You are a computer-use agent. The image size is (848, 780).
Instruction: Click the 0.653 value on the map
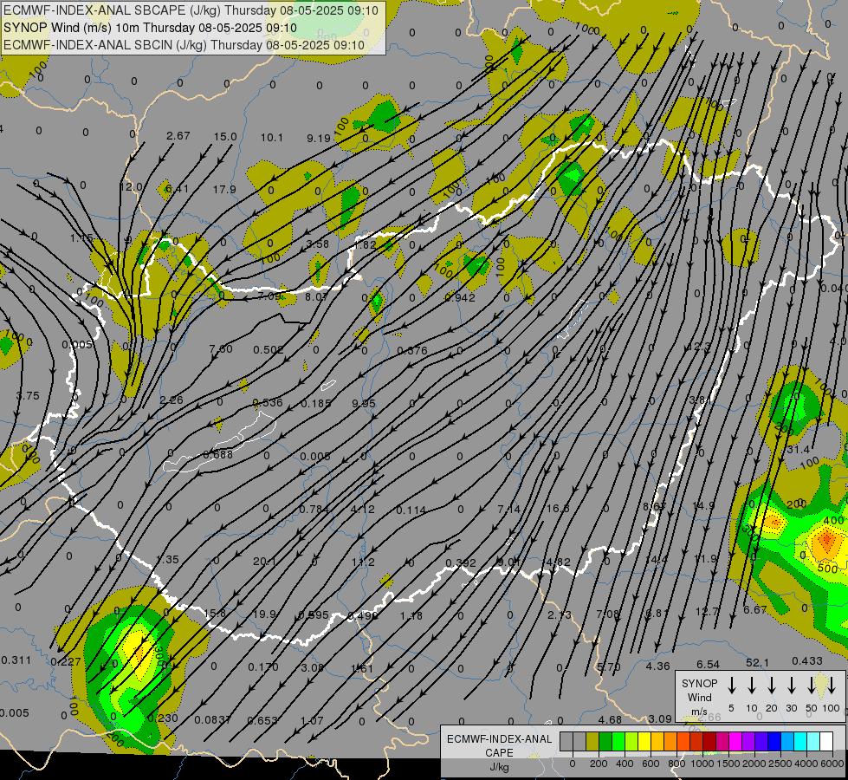262,720
